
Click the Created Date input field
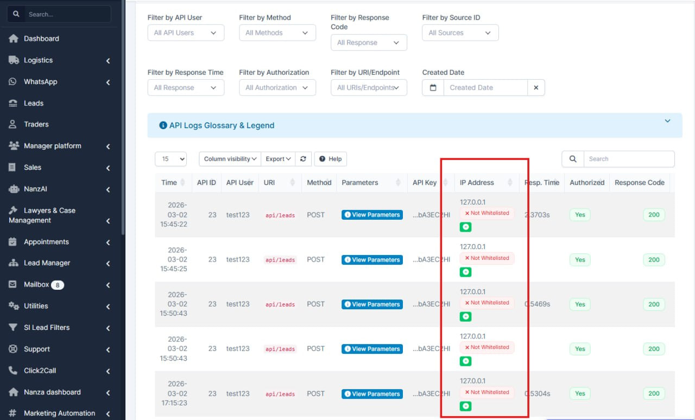(485, 87)
